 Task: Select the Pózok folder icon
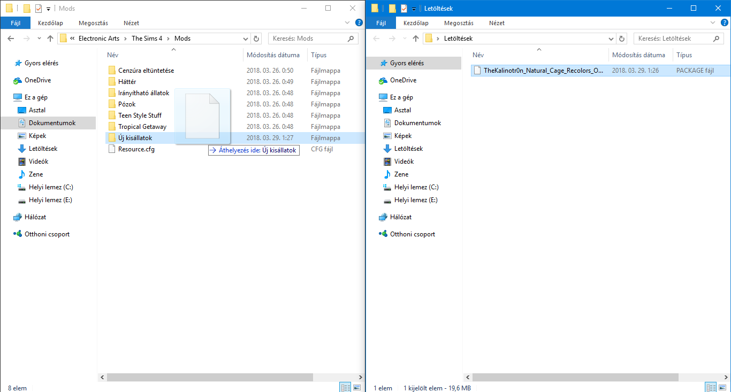click(x=112, y=104)
